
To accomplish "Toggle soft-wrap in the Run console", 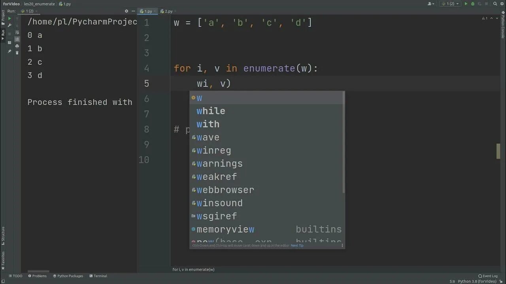I will click(17, 32).
